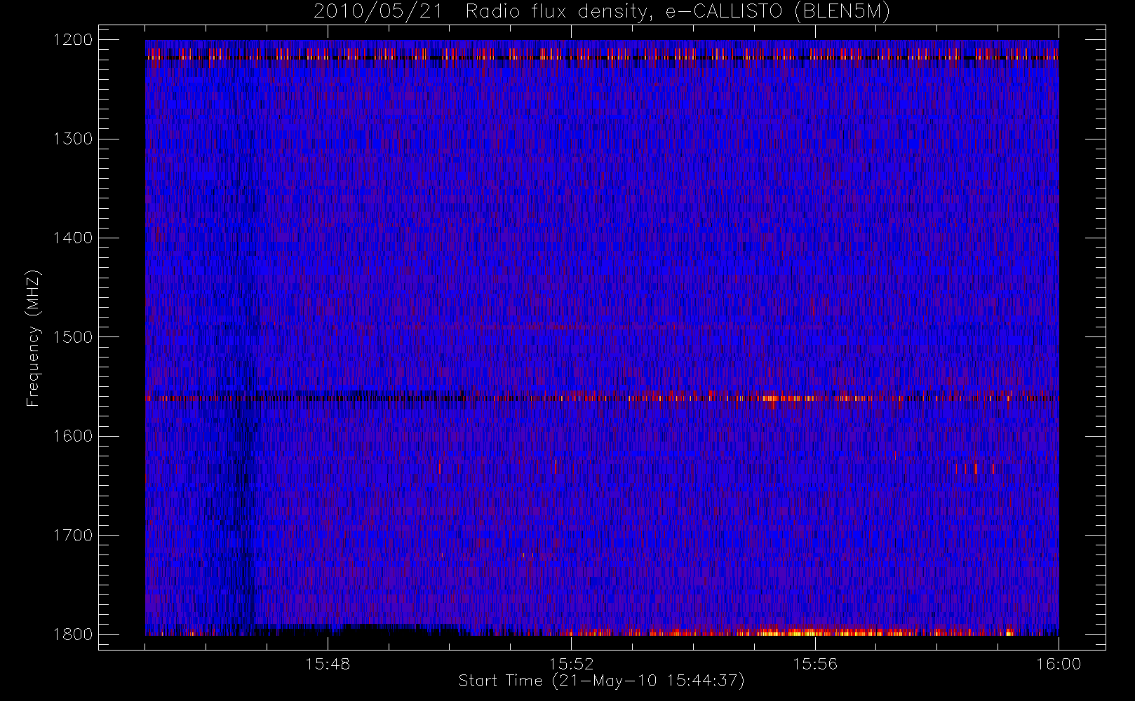The width and height of the screenshot is (1135, 701).
Task: Click the plot title '2010/05/21 Radio flux density, e-CALLISTO (BLEN5M)'
Action: (x=602, y=12)
